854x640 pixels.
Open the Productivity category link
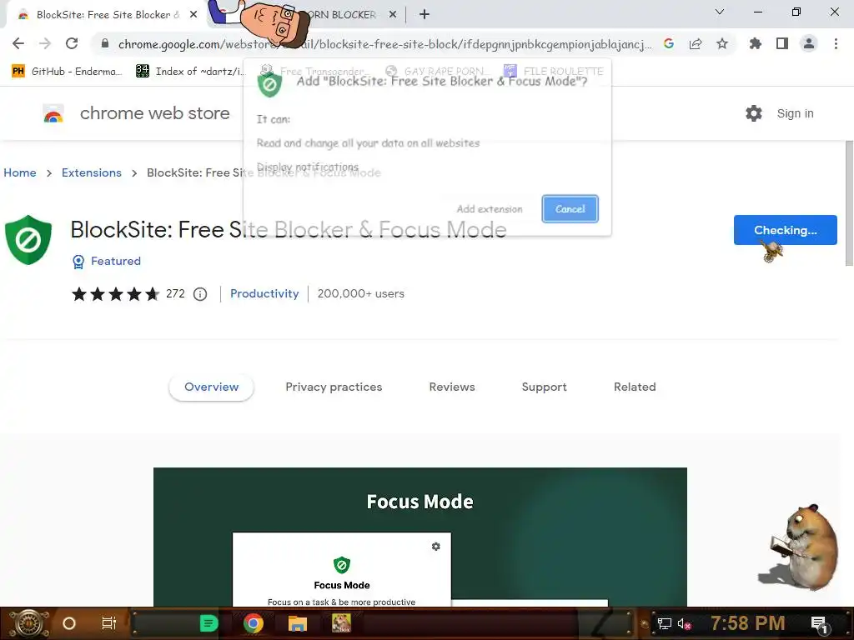(264, 294)
